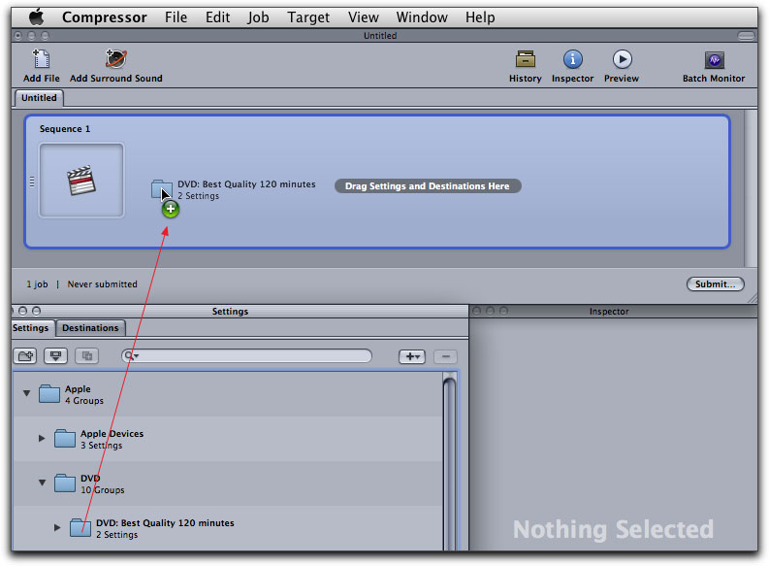Switch to the Destinations tab

(x=90, y=328)
